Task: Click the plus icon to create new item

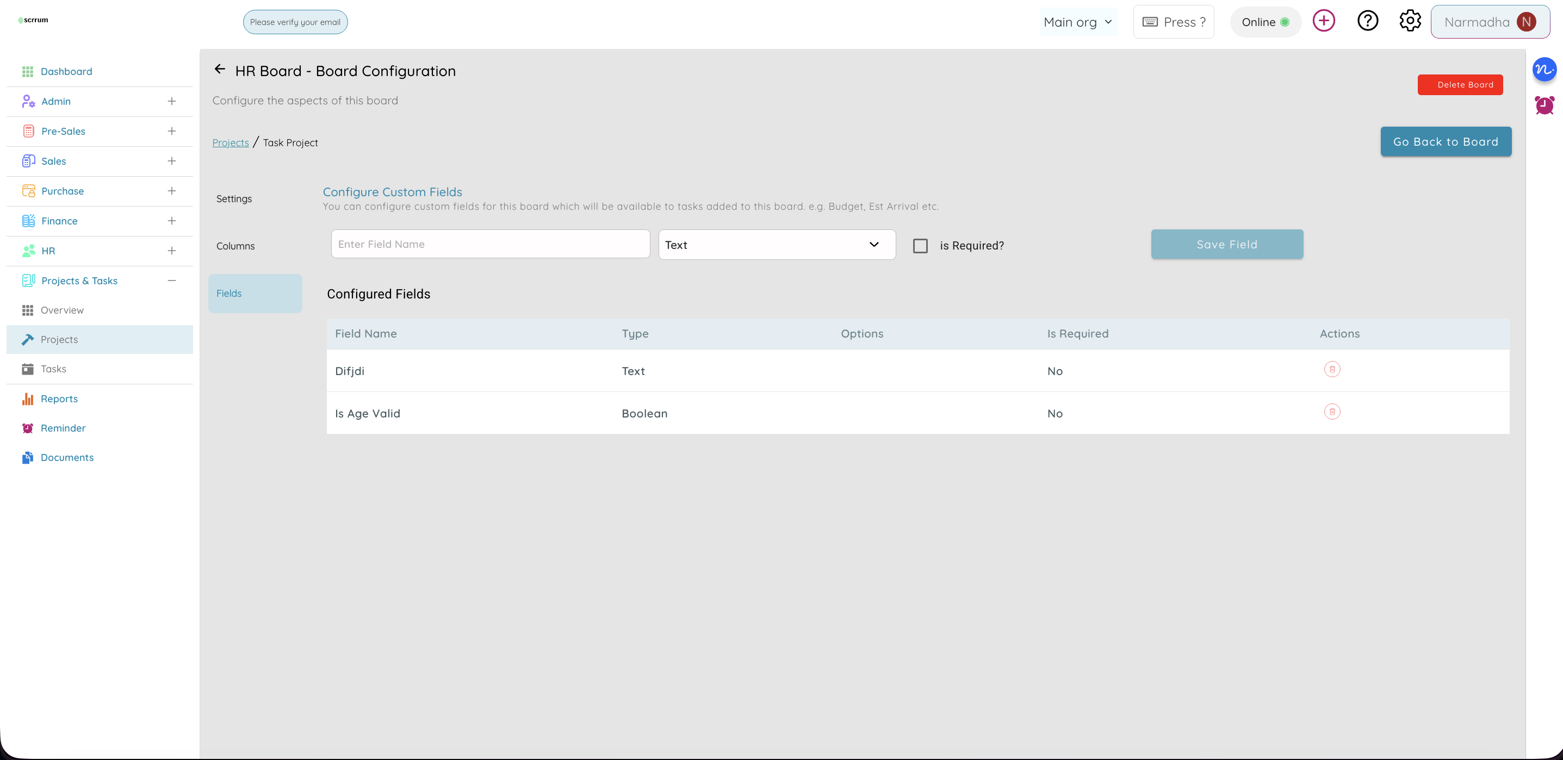Action: (1324, 20)
